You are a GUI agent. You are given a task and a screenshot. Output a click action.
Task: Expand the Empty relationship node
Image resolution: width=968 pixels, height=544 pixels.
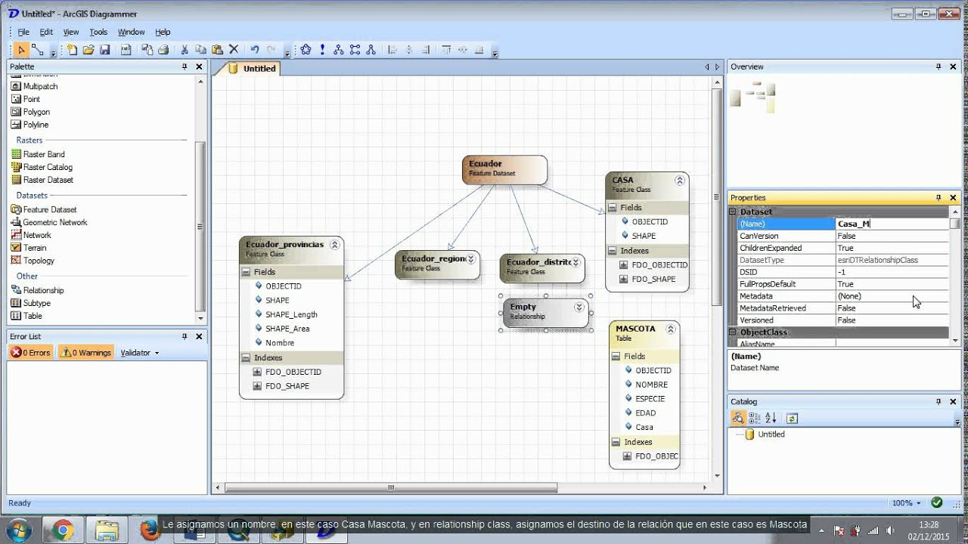(x=579, y=307)
